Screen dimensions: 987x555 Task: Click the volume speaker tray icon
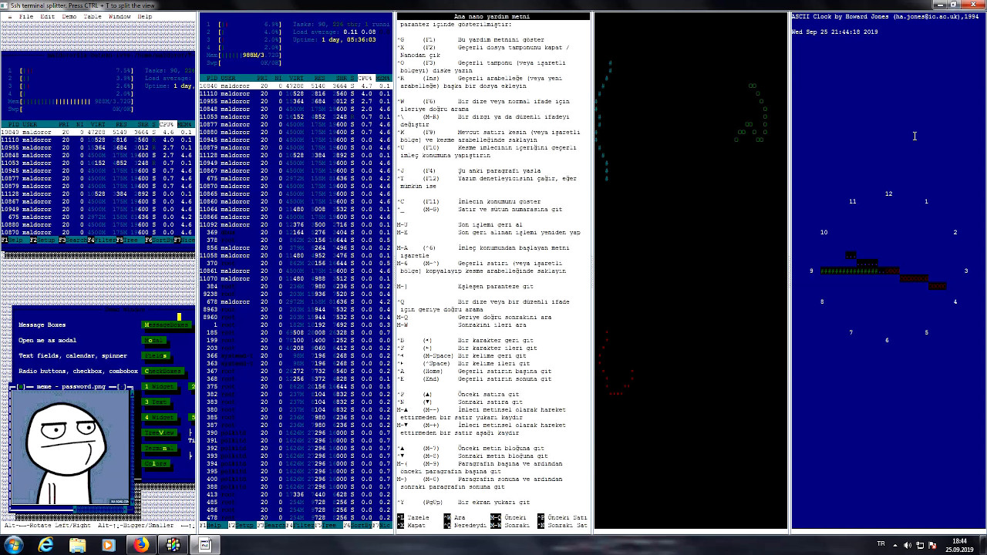coord(908,545)
